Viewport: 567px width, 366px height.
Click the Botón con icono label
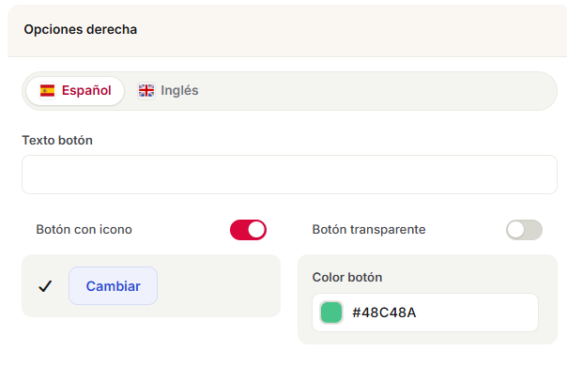84,230
